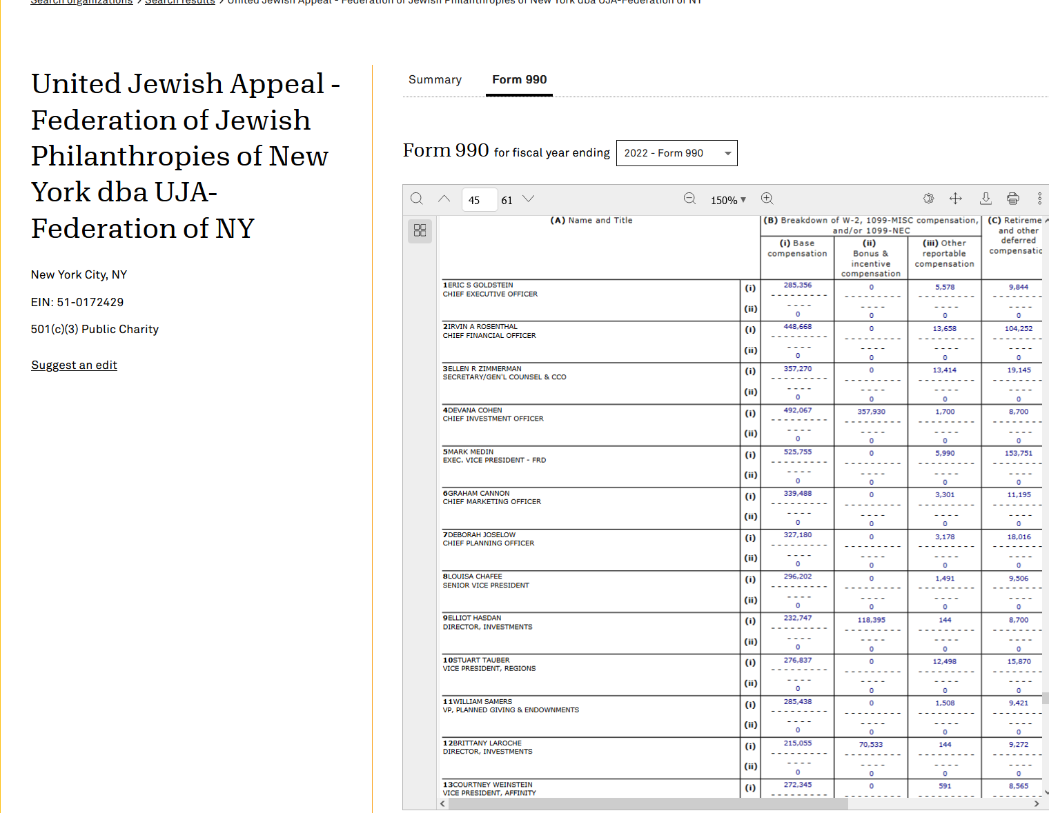Open the fiscal year 2022 - Form 990 dropdown

point(676,153)
